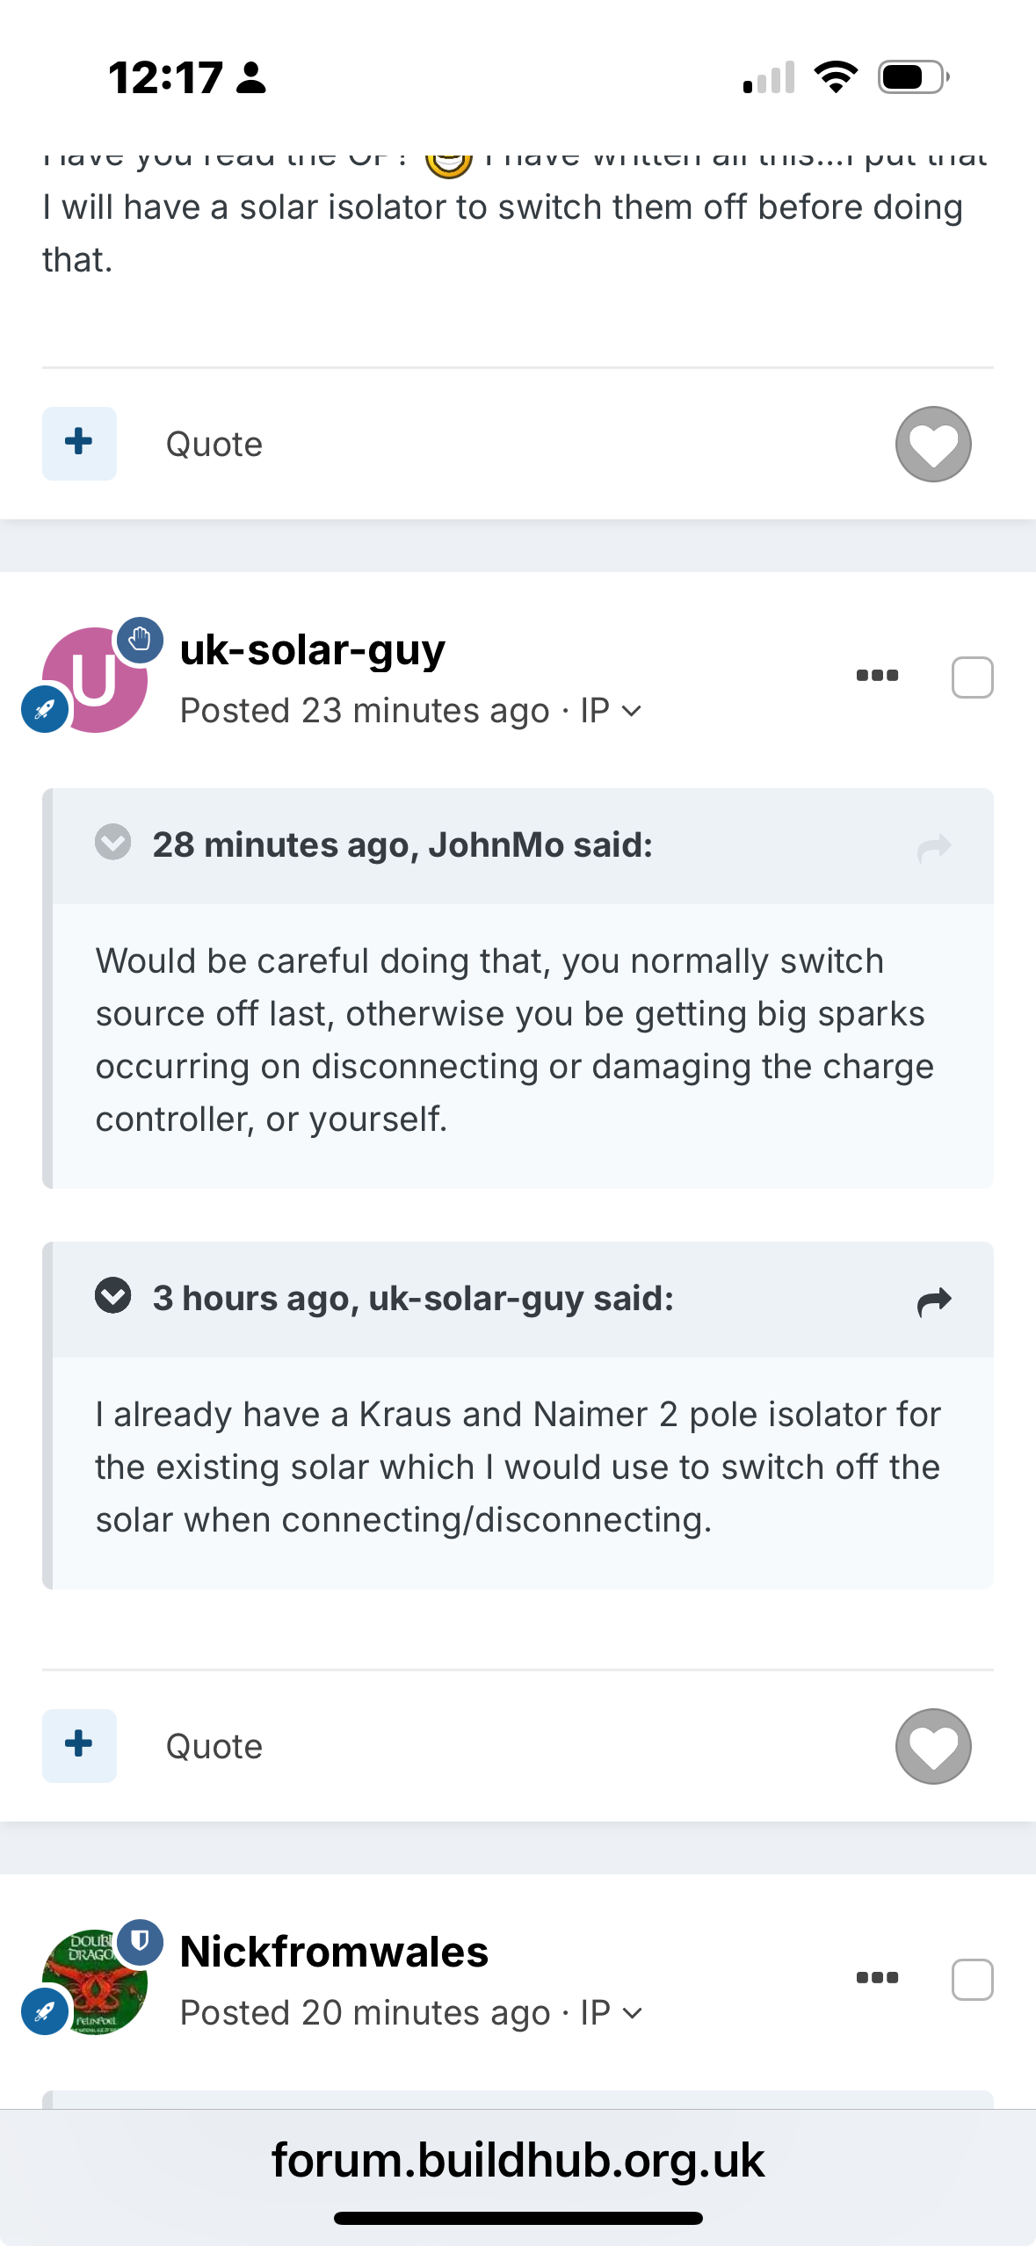Image resolution: width=1036 pixels, height=2246 pixels.
Task: Jump to uk-solar-guy's quoted post via arrow
Action: pos(934,1301)
